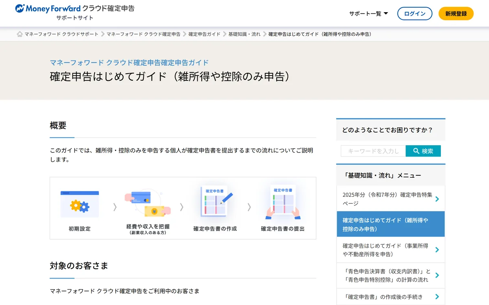Click the 新規登録 button
This screenshot has height=305, width=489.
click(456, 13)
